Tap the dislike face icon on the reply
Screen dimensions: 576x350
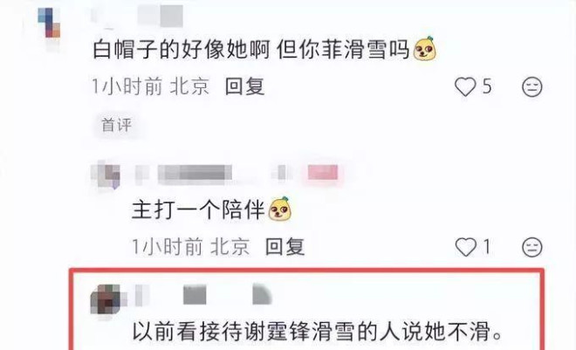pos(531,247)
